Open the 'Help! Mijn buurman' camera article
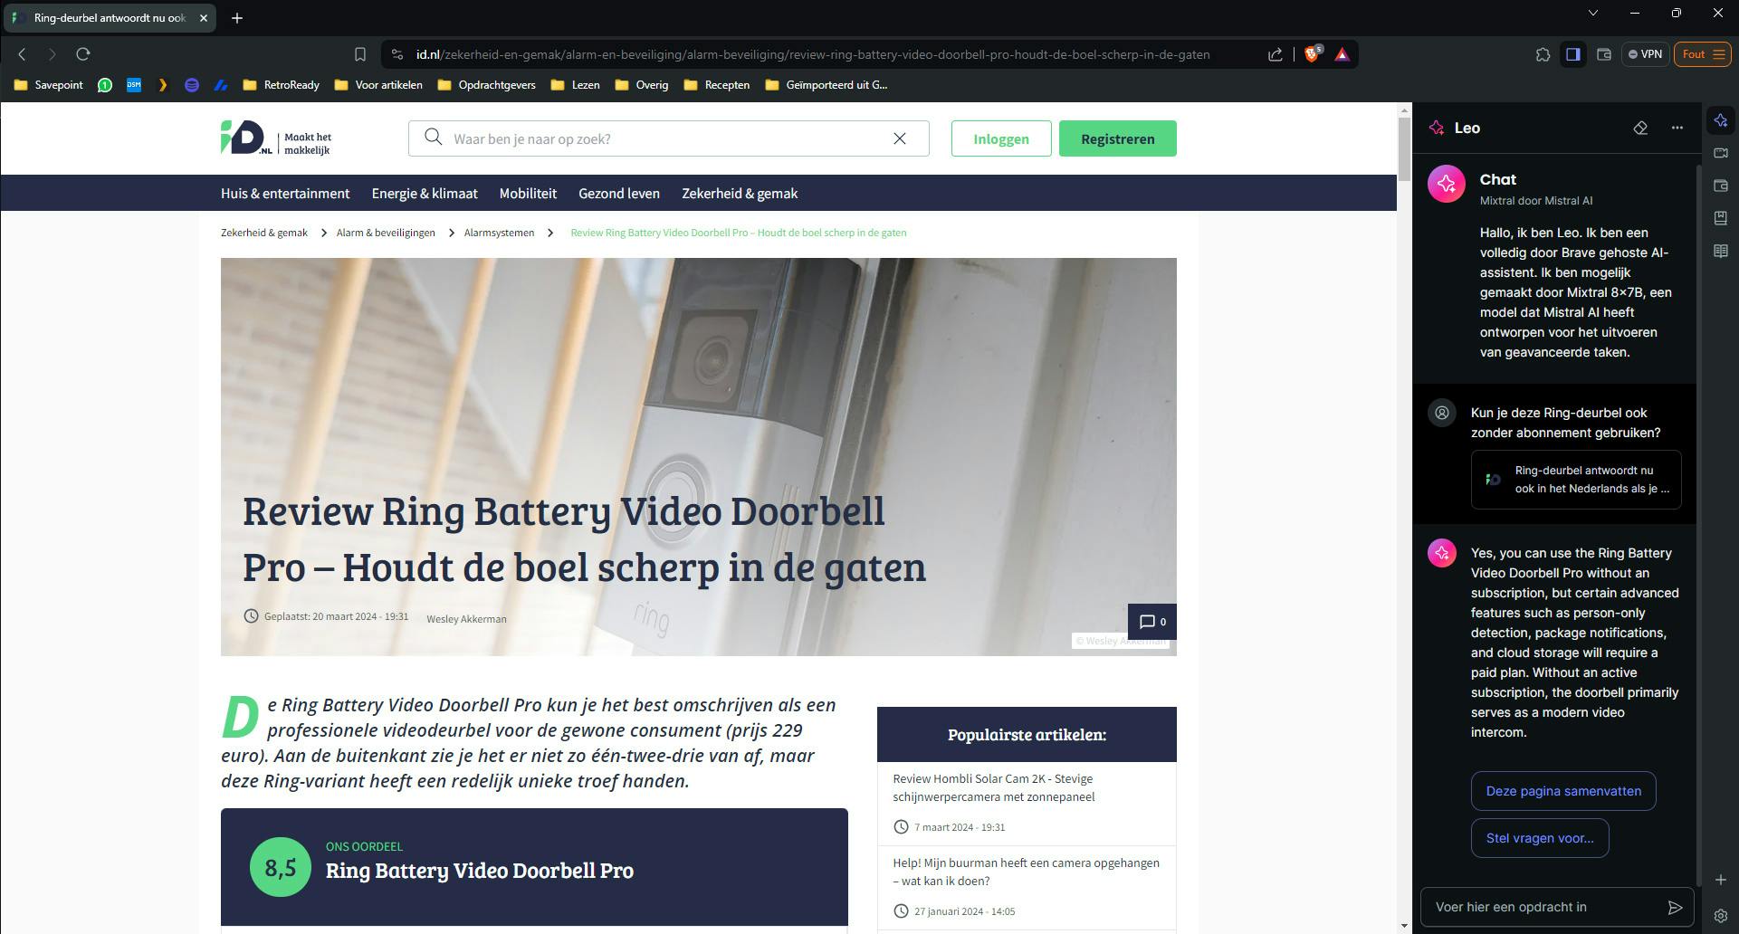 tap(1026, 872)
